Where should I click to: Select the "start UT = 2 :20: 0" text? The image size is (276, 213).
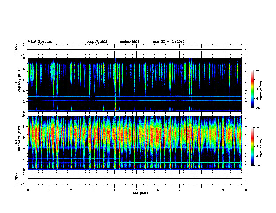pos(168,42)
